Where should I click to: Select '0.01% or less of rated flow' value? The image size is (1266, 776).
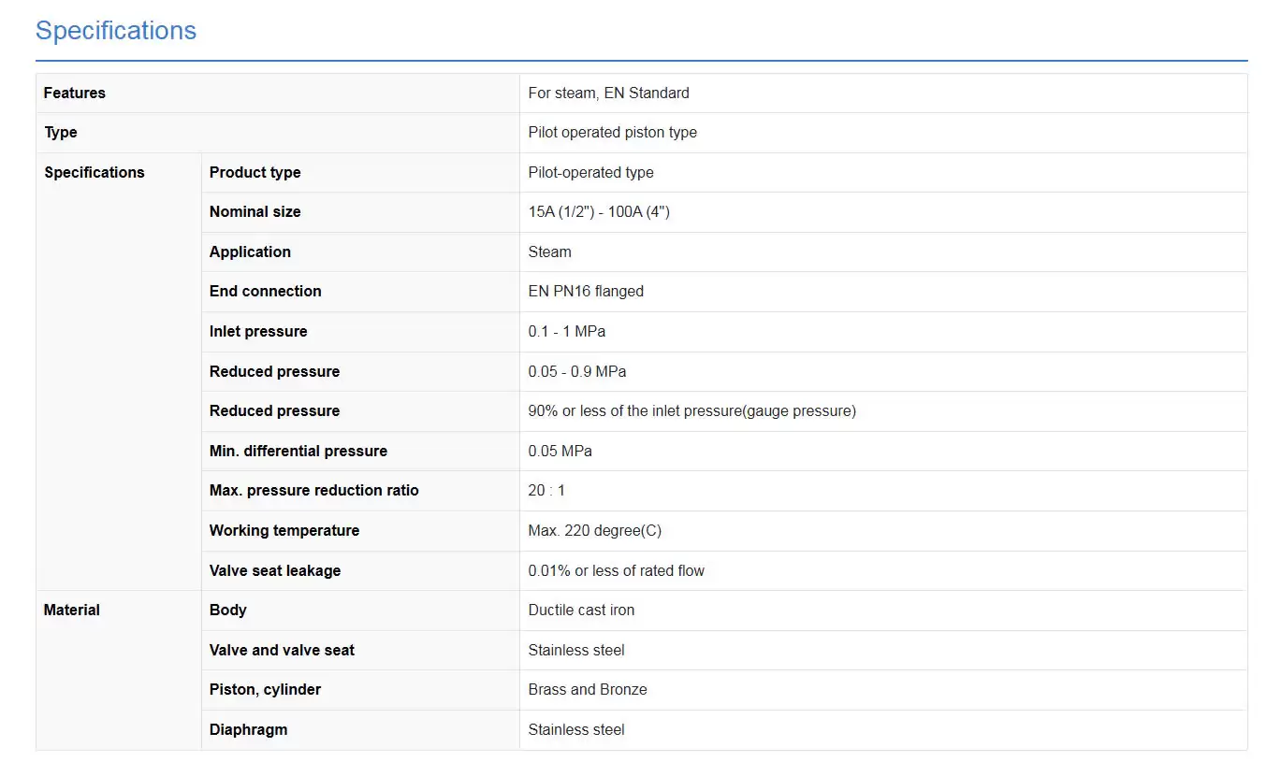point(616,570)
